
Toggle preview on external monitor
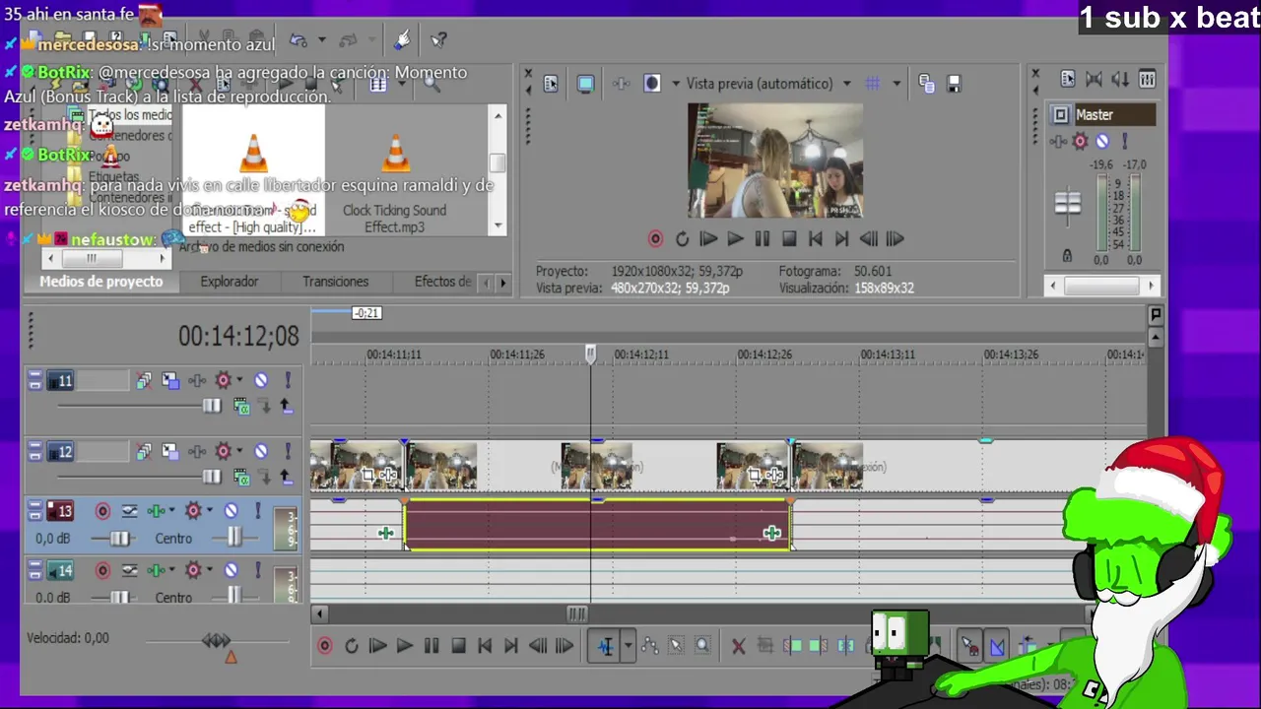(585, 84)
